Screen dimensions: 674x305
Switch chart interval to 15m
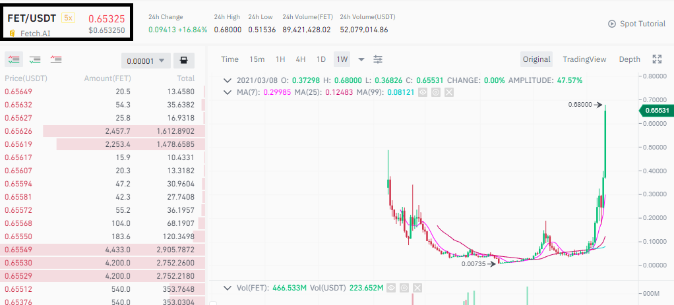pos(257,59)
